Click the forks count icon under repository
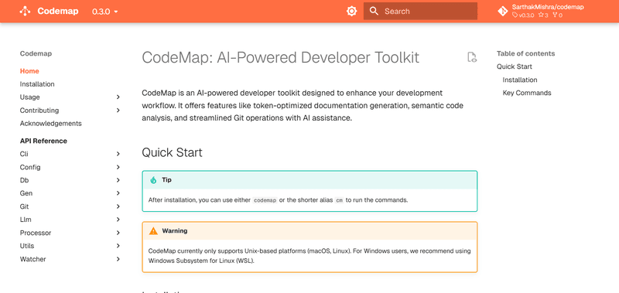Screen dimensions: 619x293 [x=555, y=15]
